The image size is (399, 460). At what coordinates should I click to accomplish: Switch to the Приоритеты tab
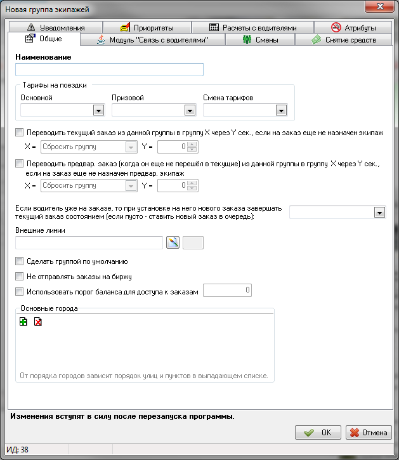147,27
